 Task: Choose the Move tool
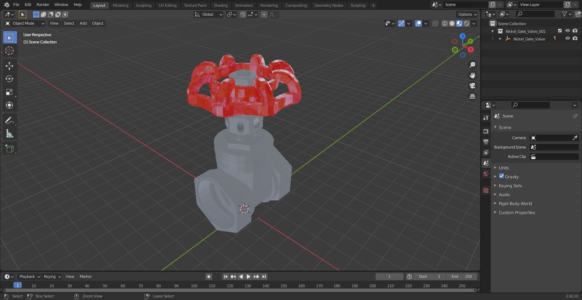tap(9, 66)
